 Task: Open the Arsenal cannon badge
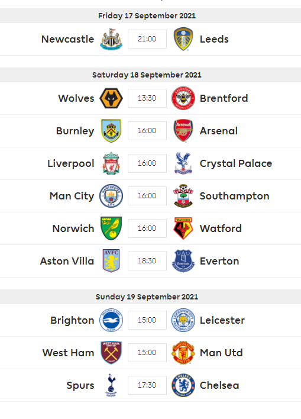click(x=183, y=131)
